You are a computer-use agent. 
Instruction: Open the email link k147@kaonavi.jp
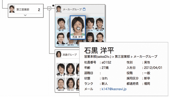114,89
